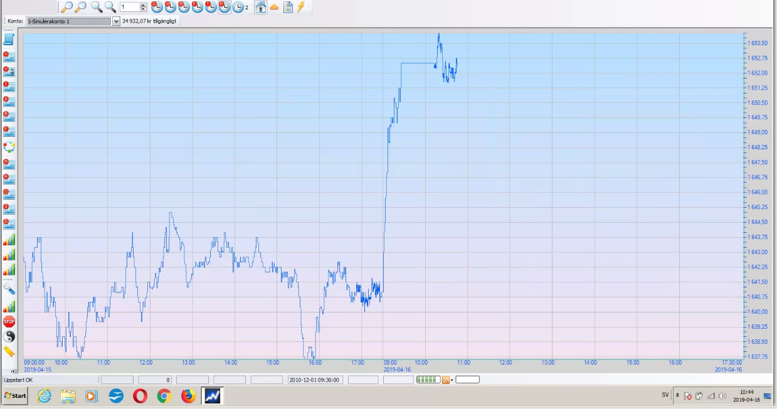
Task: Click the Windows Start button
Action: point(15,396)
